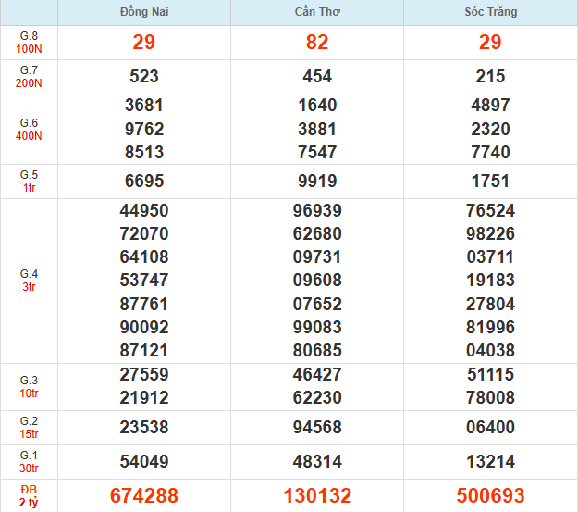Select the G.2 15tr row label
This screenshot has width=578, height=512.
(29, 428)
